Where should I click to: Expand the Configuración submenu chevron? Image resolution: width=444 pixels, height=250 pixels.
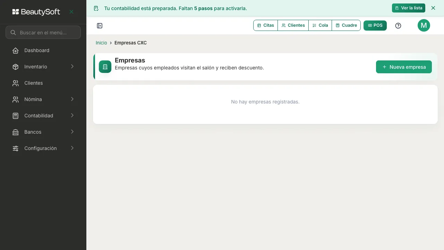pos(72,148)
